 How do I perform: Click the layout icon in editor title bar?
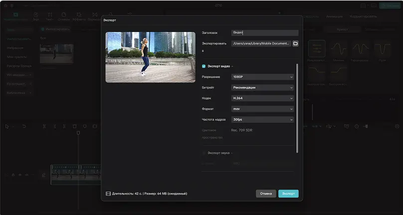coord(363,5)
